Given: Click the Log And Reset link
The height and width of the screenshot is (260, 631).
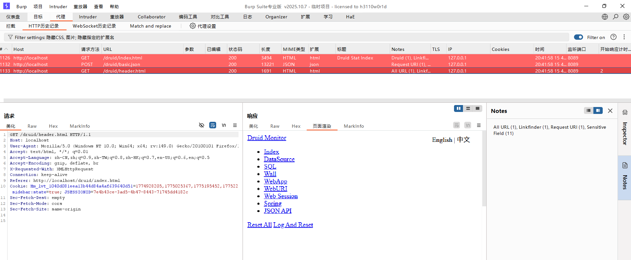Looking at the screenshot, I should (x=293, y=225).
